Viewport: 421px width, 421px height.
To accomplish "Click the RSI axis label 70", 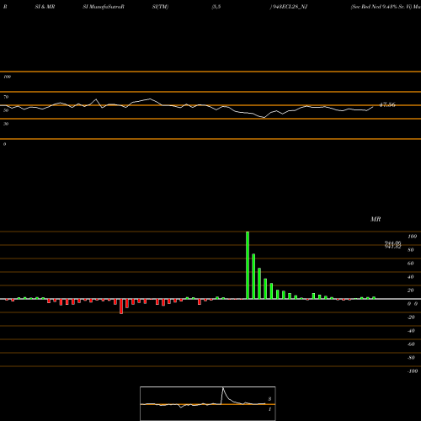I will pos(6,97).
